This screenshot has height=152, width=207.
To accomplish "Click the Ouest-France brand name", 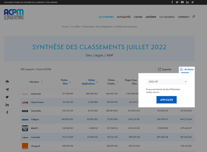I will (37, 102).
